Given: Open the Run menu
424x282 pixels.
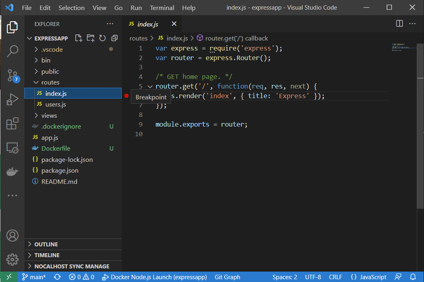Looking at the screenshot, I should click(x=136, y=8).
